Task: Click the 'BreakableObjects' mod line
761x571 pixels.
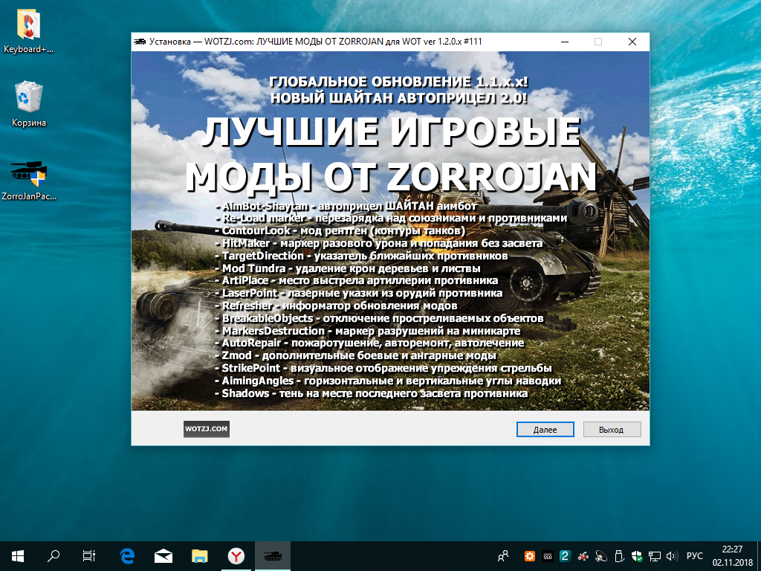Action: tap(379, 318)
